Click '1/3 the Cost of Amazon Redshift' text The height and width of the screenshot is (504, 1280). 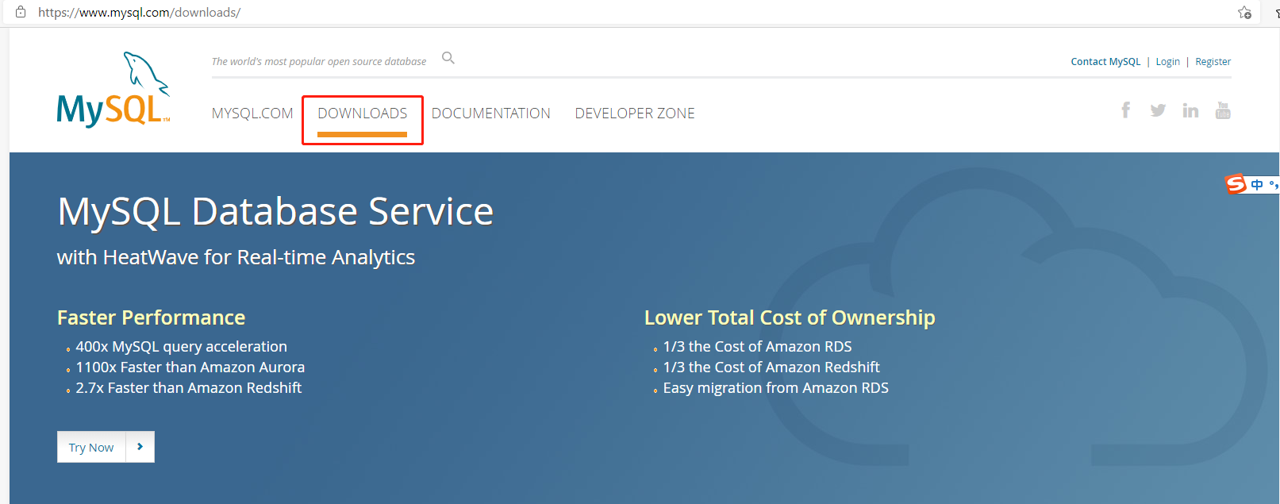pyautogui.click(x=771, y=367)
